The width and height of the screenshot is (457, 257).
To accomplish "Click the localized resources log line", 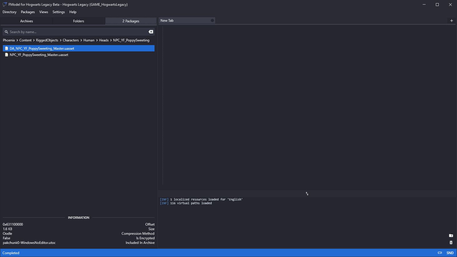I will [201, 199].
